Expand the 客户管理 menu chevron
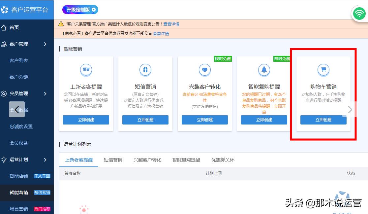 pyautogui.click(x=46, y=44)
